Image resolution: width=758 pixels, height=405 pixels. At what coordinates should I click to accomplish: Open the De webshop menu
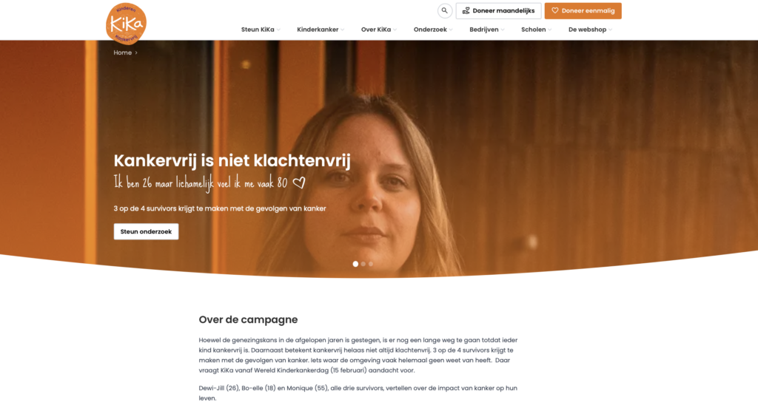(x=587, y=30)
